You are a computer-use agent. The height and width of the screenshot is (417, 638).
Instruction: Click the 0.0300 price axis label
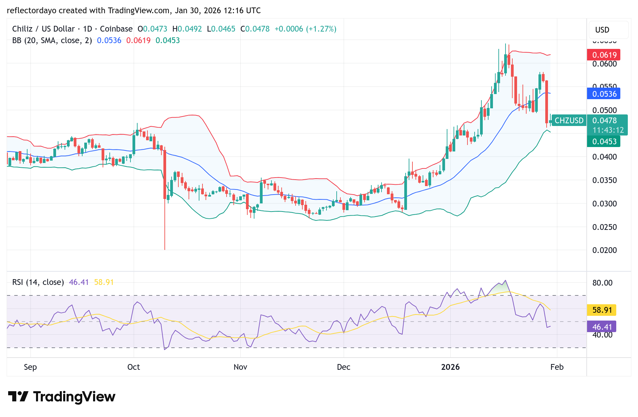tap(604, 204)
